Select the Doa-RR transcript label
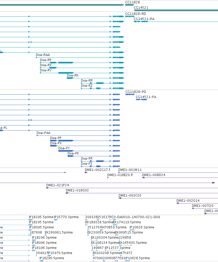This screenshot has width=218, height=262. [x=87, y=81]
